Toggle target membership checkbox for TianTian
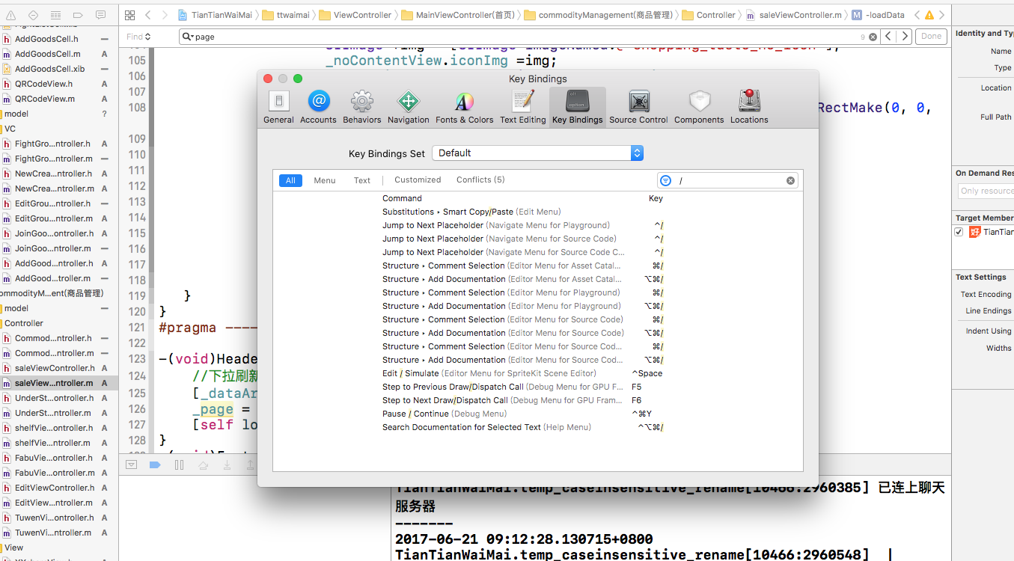The width and height of the screenshot is (1014, 561). pyautogui.click(x=959, y=232)
